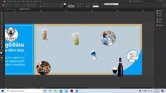Screen dimensions: 166x93
Task: Switch to the Untitled-1 document tab
Action: (x=24, y=9)
